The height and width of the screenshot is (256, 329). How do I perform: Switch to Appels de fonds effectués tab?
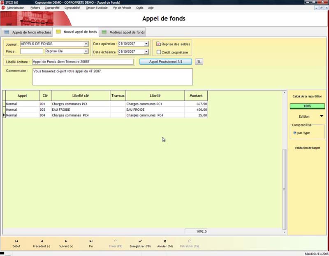coord(28,32)
